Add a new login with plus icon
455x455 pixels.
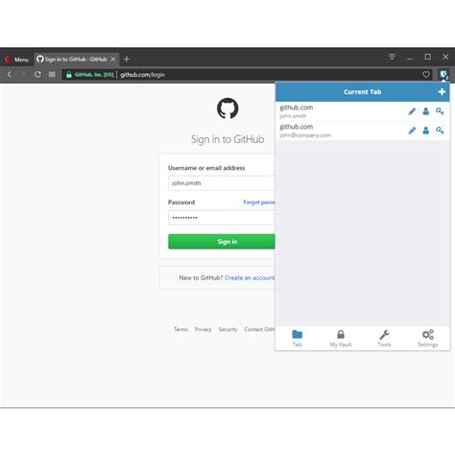pyautogui.click(x=442, y=92)
